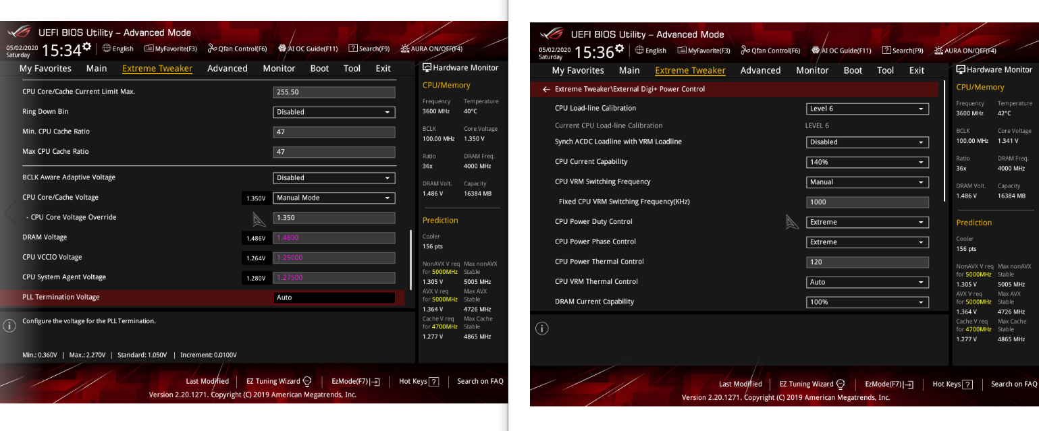Show Hot Keys help on left screen
The image size is (1039, 431).
pyautogui.click(x=419, y=381)
